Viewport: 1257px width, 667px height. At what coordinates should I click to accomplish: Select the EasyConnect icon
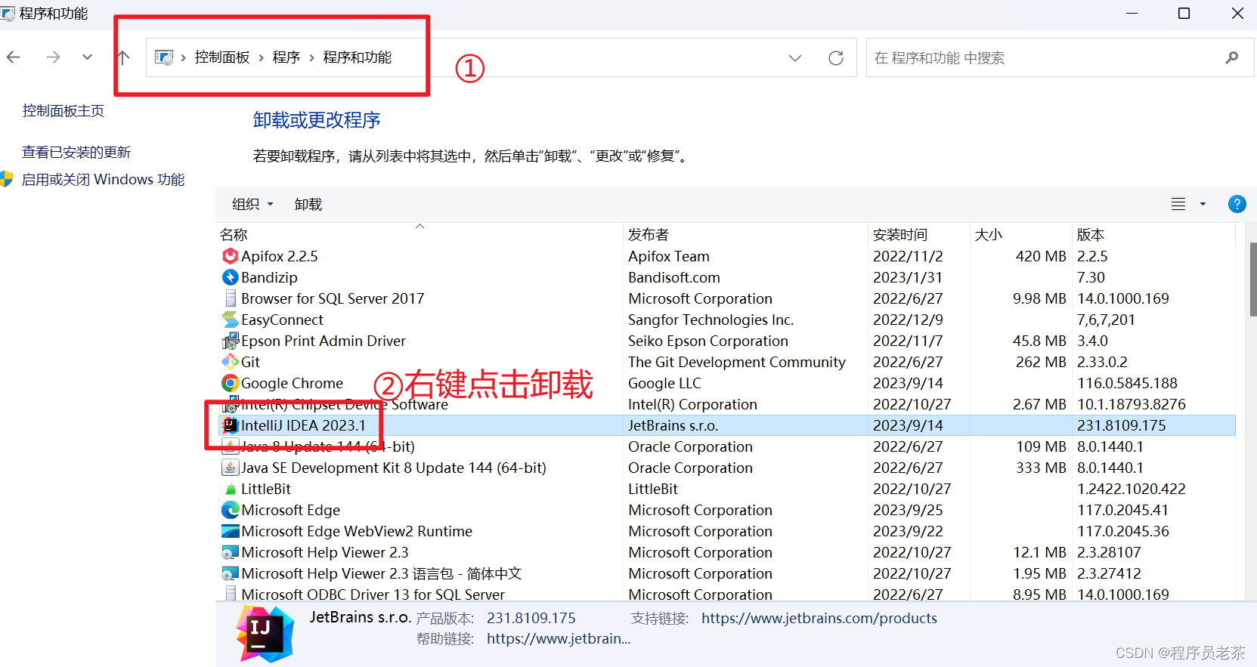coord(231,320)
